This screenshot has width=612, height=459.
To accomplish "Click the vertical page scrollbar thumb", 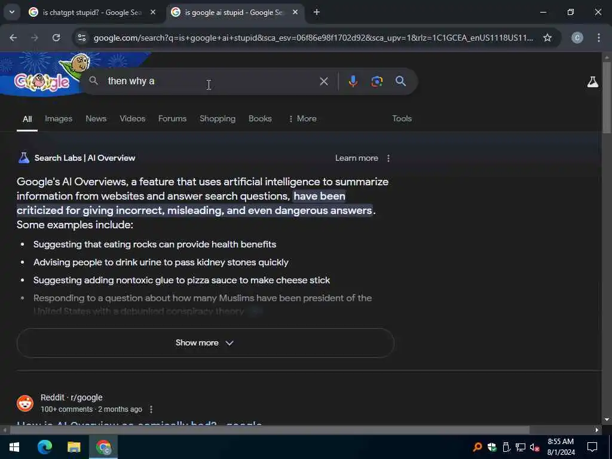I will coord(607,97).
